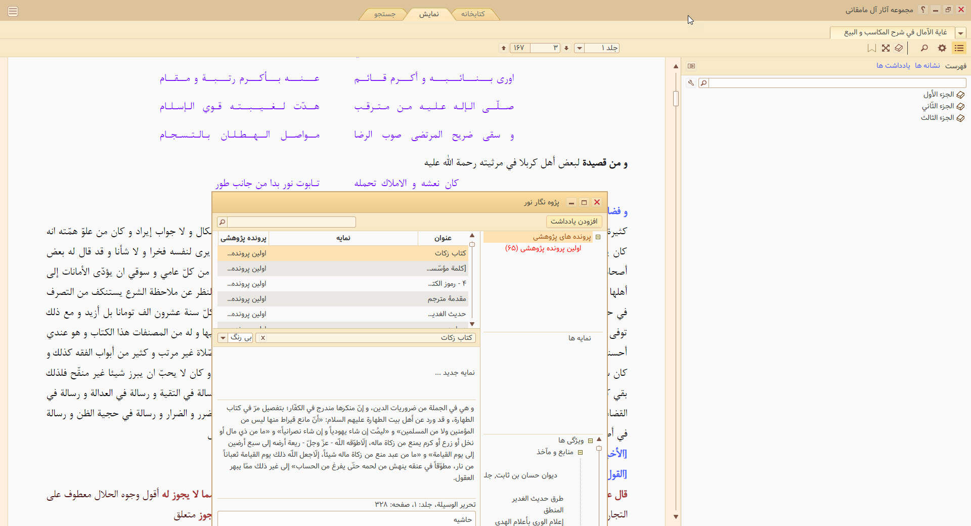This screenshot has width=971, height=526.
Task: Click the نمایه ها section label
Action: (580, 338)
